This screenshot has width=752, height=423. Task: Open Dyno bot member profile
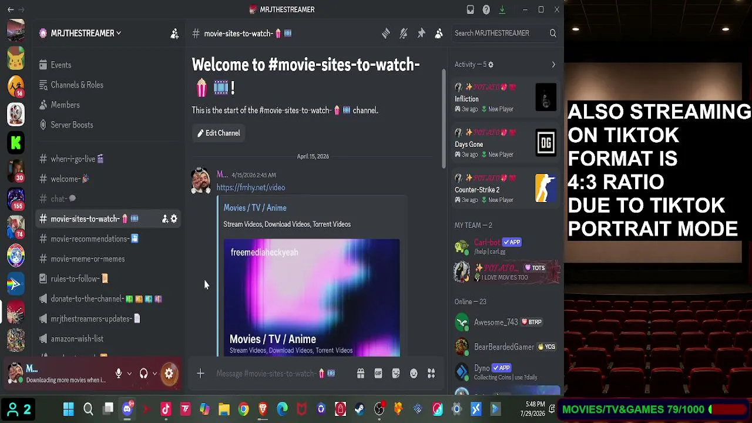point(505,372)
